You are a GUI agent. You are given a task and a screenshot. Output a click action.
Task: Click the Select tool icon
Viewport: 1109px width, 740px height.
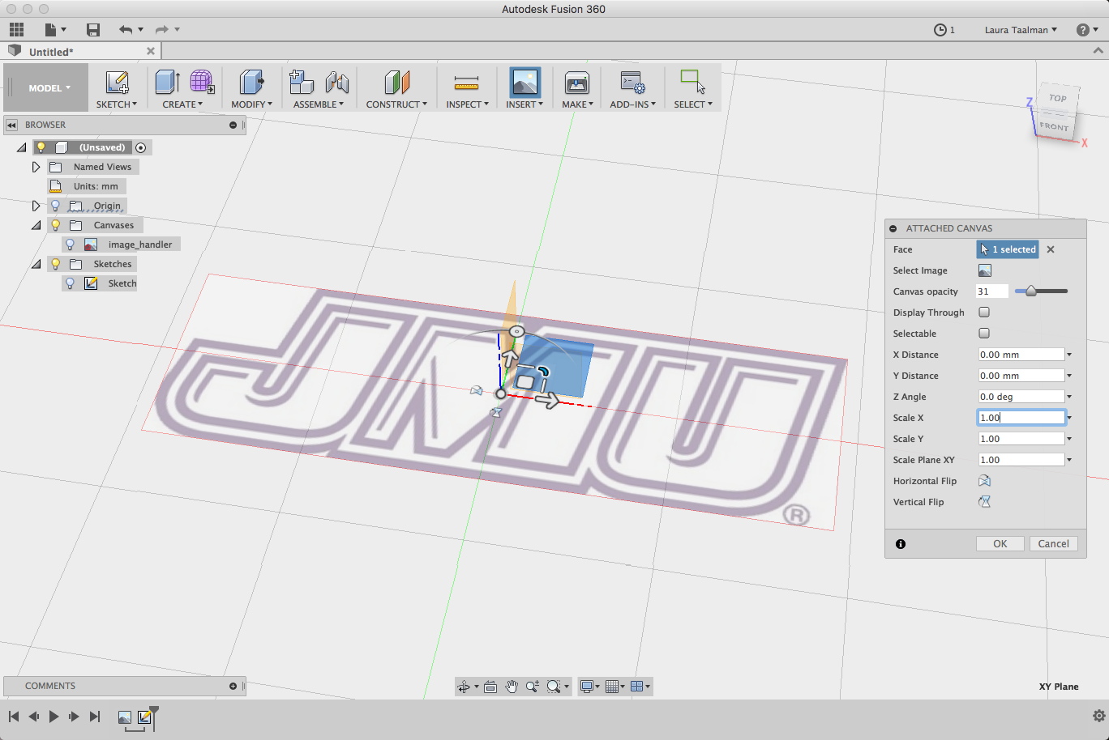coord(692,82)
